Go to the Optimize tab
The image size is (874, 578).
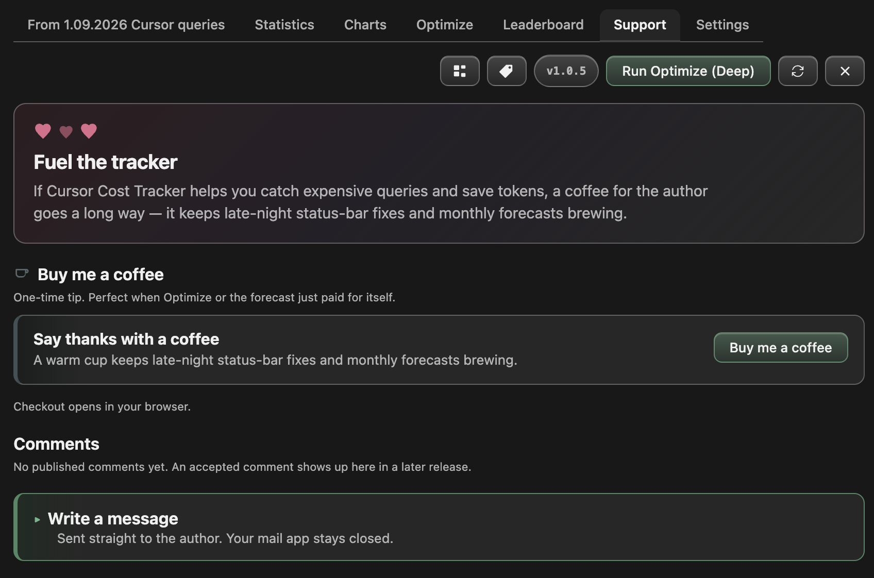point(445,25)
